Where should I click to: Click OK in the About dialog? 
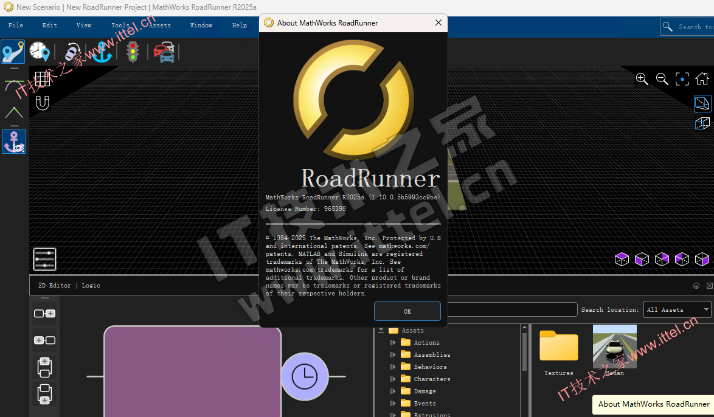(x=407, y=311)
